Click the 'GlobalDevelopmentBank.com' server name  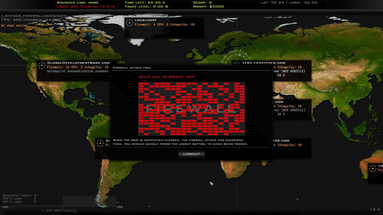click(x=78, y=63)
